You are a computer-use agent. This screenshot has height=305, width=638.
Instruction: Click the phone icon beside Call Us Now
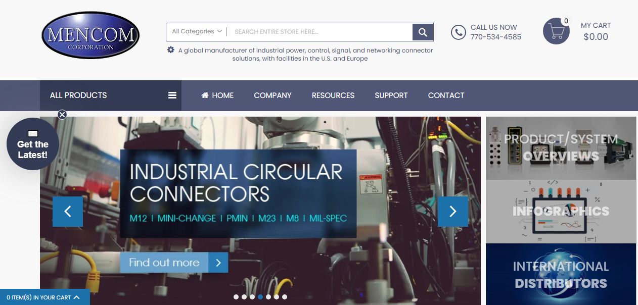coord(458,32)
